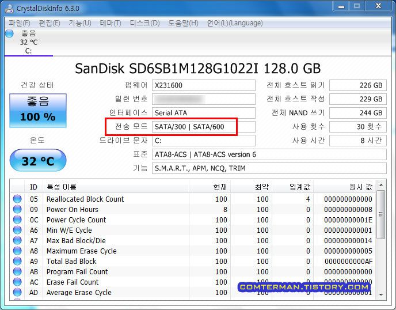
Task: Open the 디스크(D) menu
Action: tap(144, 23)
